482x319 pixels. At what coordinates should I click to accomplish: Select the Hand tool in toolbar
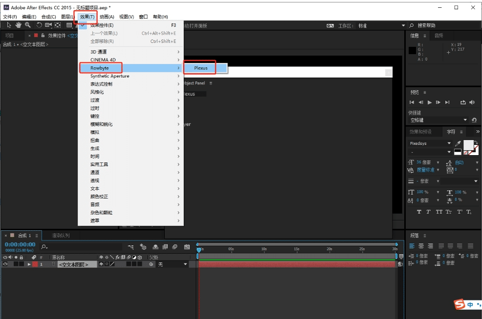(19, 25)
